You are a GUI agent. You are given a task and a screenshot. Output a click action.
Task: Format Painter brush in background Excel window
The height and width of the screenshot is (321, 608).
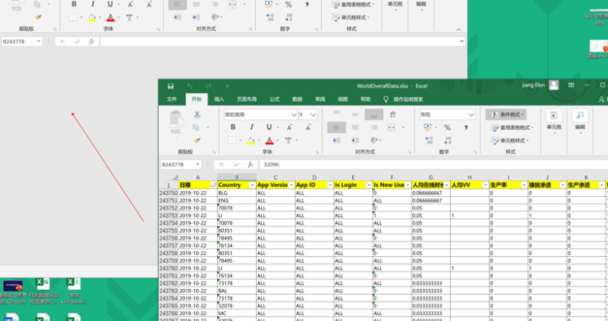click(38, 17)
